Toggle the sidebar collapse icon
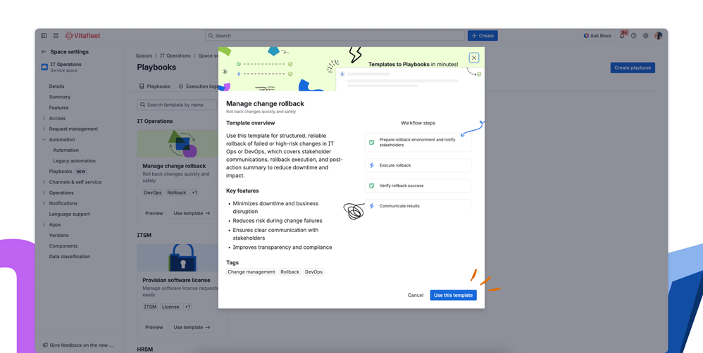Screen dimensions: 703x353 point(44,36)
